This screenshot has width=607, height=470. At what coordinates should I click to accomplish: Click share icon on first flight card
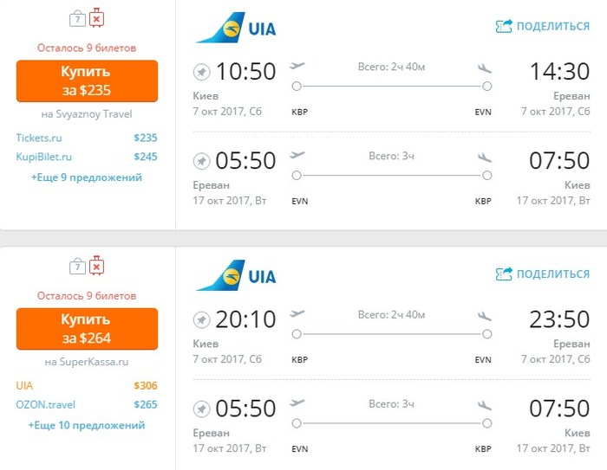point(504,26)
